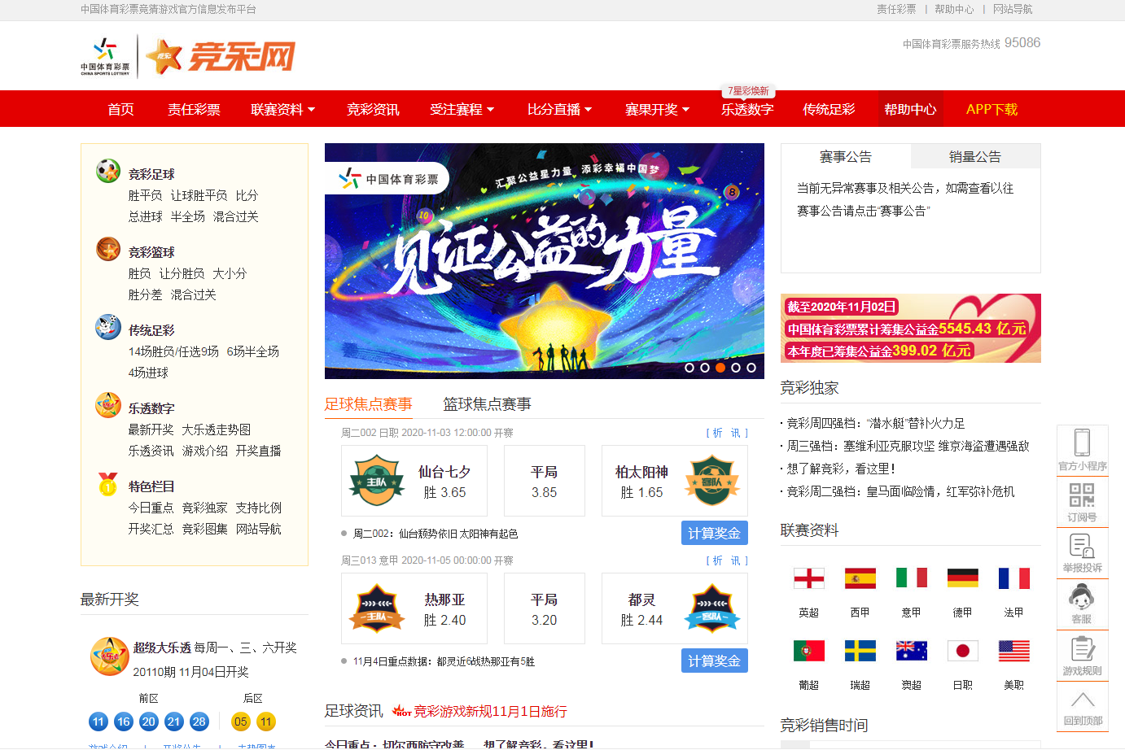Open 传统足彩 nav item
Viewport: 1125px width, 750px height.
(x=829, y=109)
